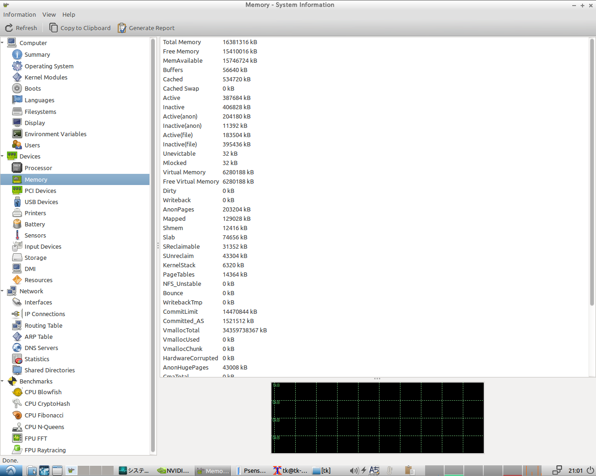Select the Battery icon in sidebar

point(17,224)
